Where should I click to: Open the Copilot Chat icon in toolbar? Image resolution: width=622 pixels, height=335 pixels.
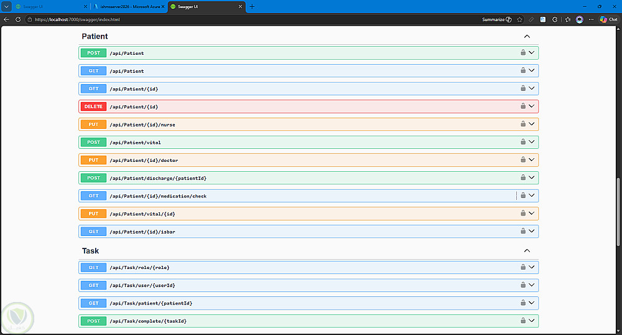point(608,19)
